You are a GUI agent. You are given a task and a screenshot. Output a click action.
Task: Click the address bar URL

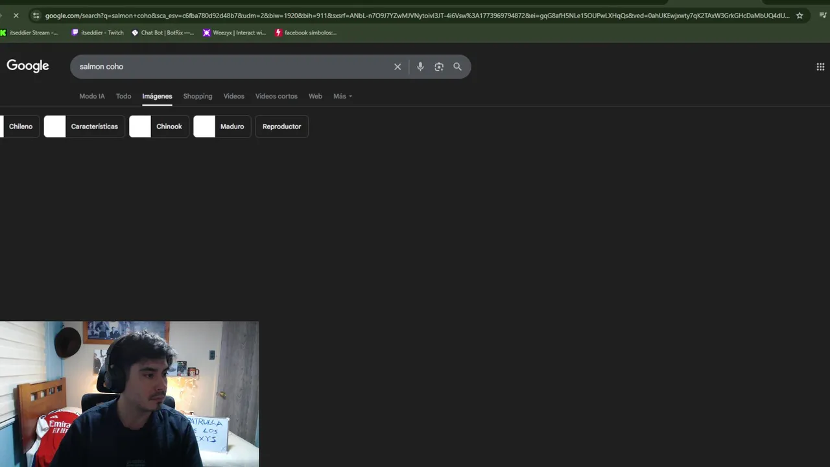pos(417,16)
